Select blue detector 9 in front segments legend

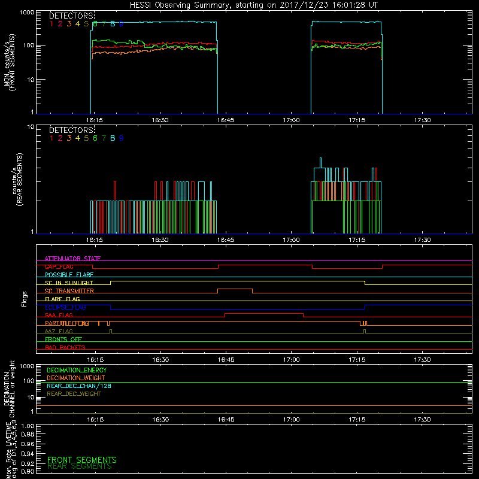[x=122, y=24]
